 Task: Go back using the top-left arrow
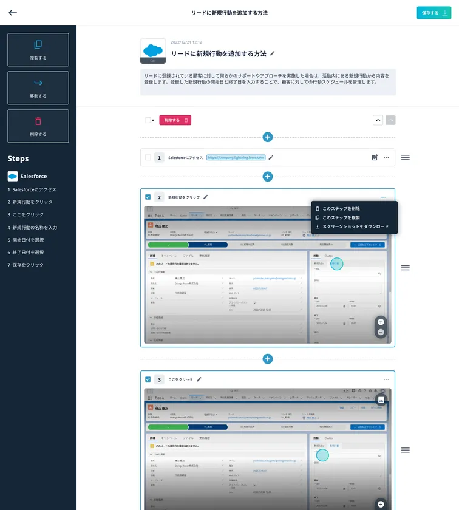coord(13,13)
